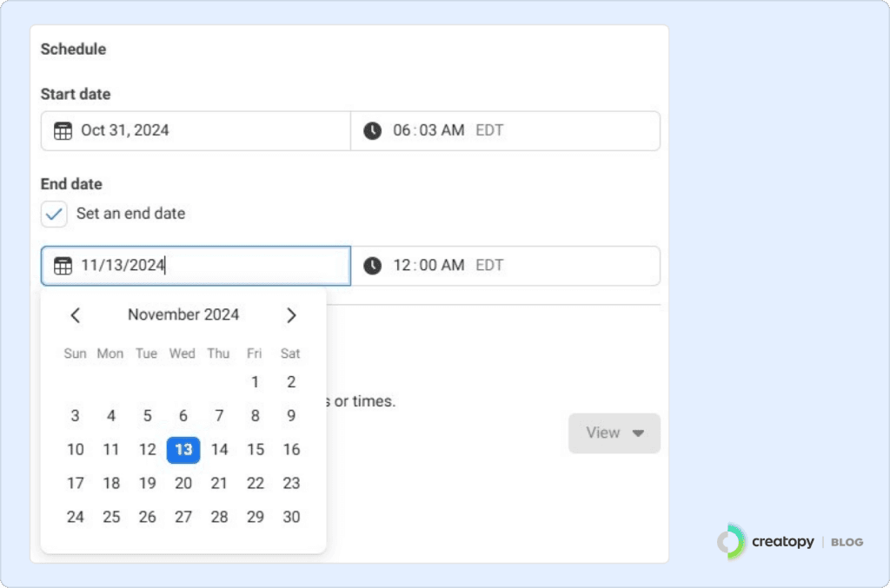Viewport: 890px width, 588px height.
Task: Click the start time clock icon
Action: [x=372, y=131]
